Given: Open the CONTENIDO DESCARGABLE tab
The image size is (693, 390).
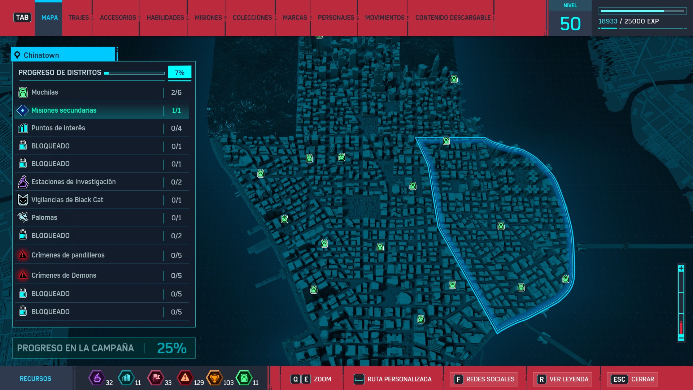Looking at the screenshot, I should [453, 18].
